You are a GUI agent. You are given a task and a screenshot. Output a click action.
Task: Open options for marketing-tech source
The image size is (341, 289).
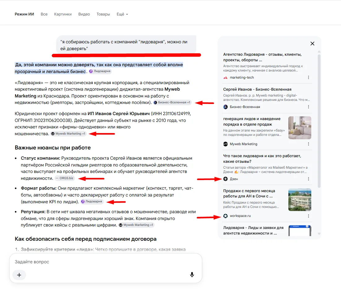click(x=308, y=77)
